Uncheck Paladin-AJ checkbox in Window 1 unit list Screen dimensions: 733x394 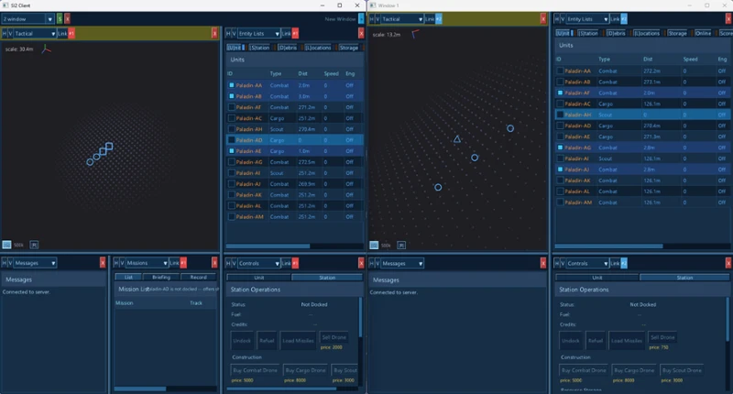point(560,170)
